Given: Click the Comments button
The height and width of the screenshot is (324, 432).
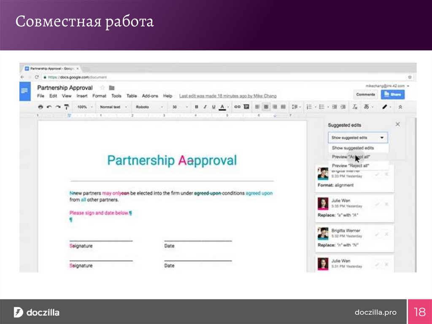Looking at the screenshot, I should pos(365,94).
